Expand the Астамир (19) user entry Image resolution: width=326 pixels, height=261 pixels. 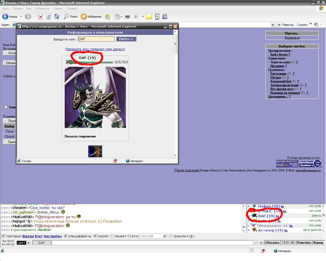(249, 230)
